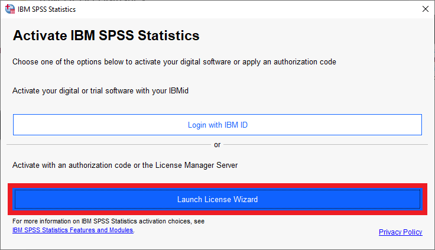Viewport: 435px width, 250px height.
Task: Click the 'For more information on IBM SPSS Statistics activation choices' text
Action: tap(109, 221)
